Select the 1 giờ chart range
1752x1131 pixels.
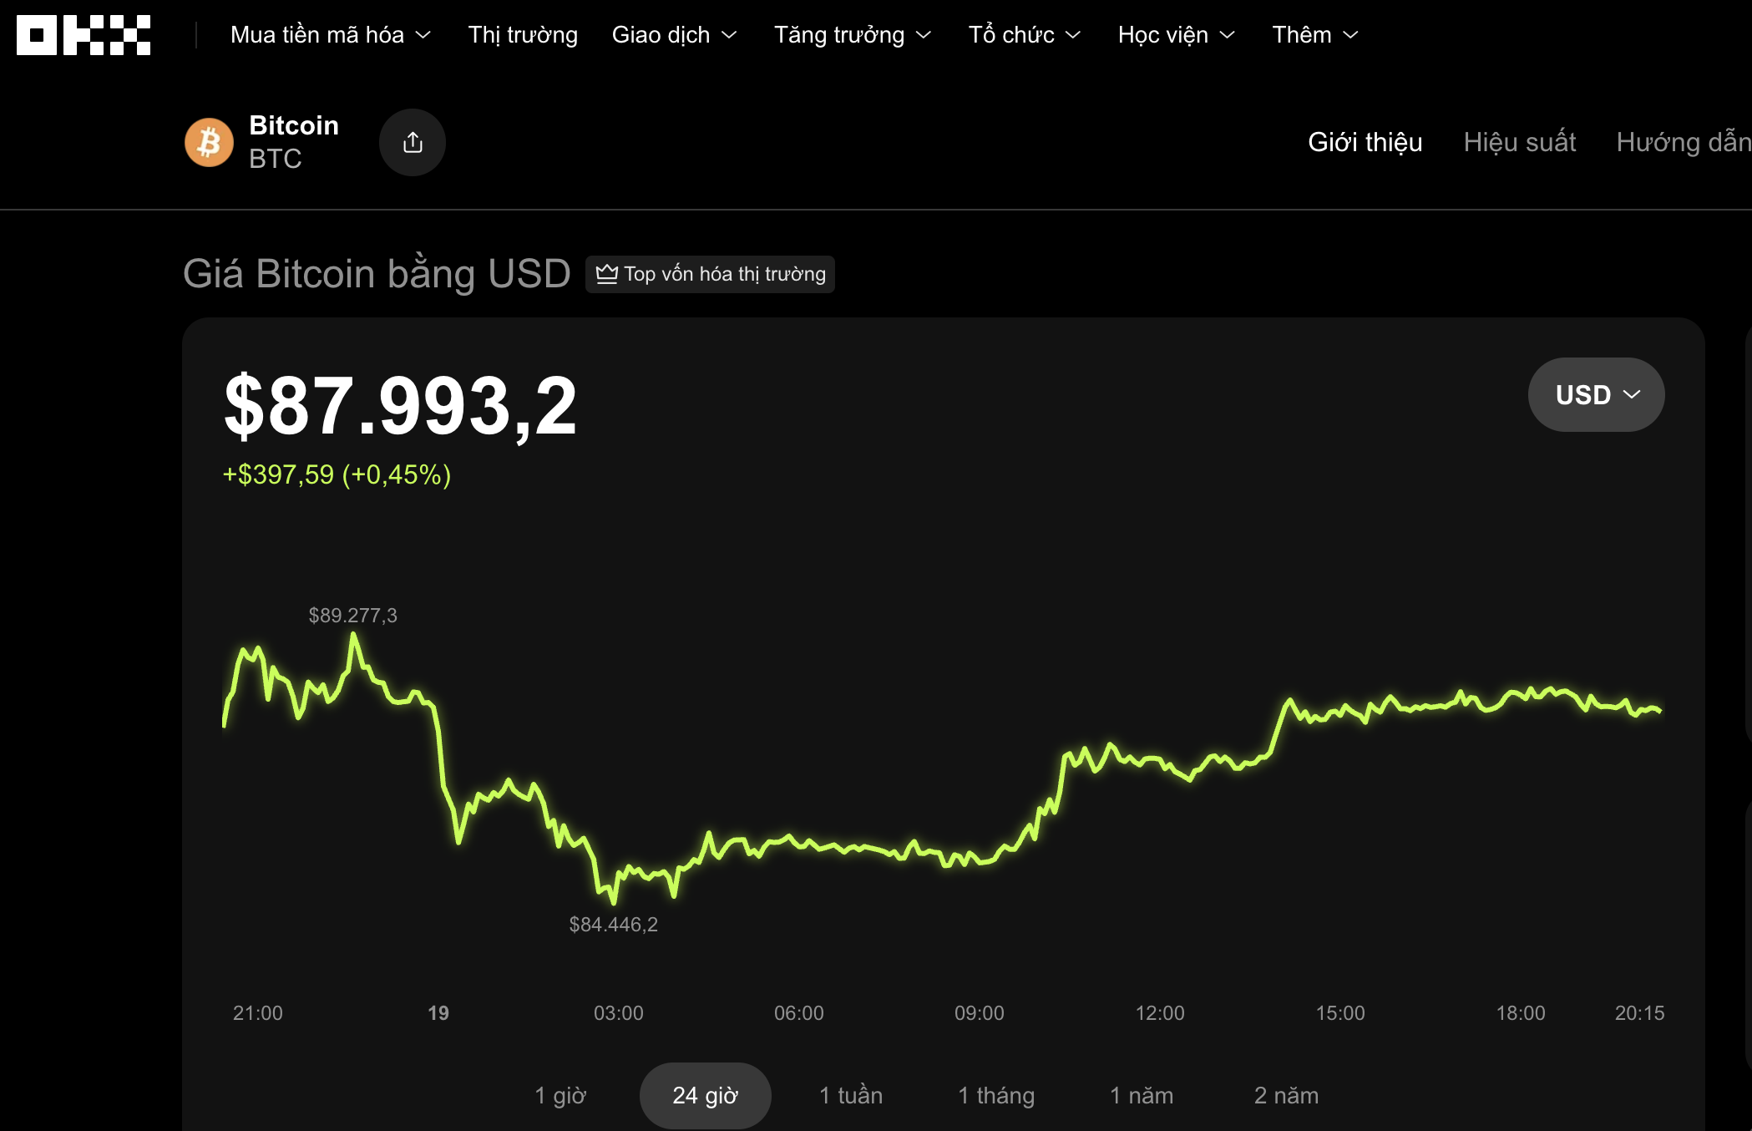560,1095
